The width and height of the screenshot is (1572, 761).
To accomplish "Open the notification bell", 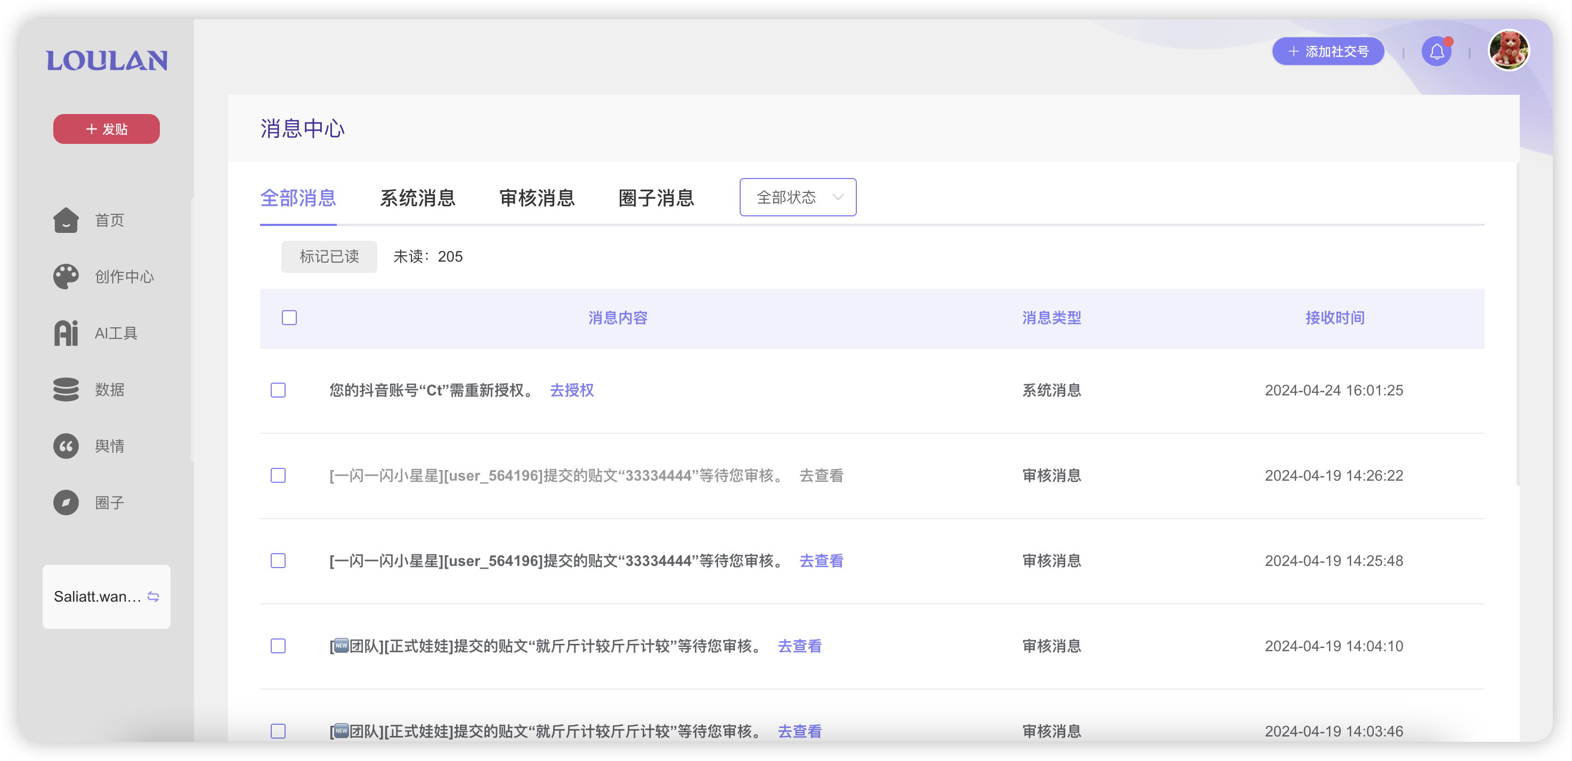I will point(1437,51).
